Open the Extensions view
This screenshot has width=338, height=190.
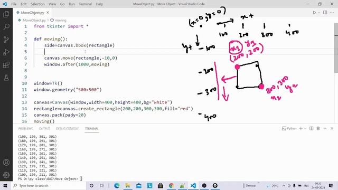6,65
